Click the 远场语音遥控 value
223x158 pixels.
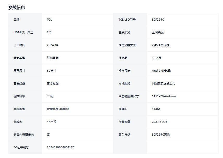coord(160,45)
